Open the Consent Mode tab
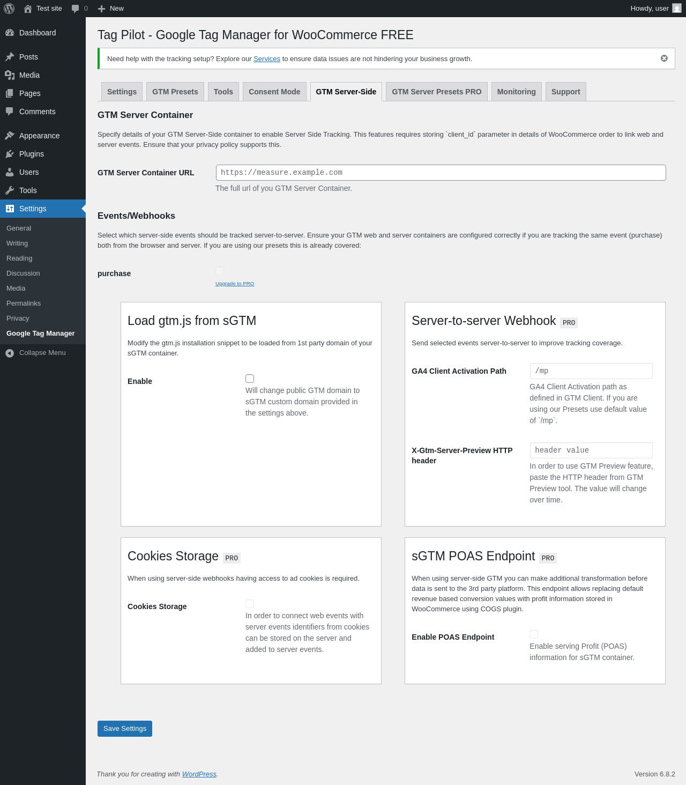Screen dimensions: 686x785 [x=274, y=92]
